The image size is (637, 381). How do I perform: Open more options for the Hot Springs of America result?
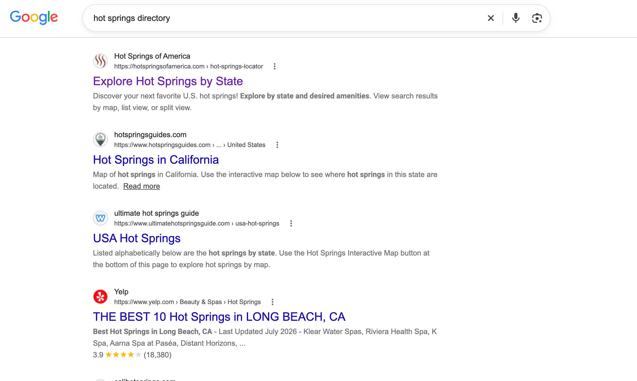pyautogui.click(x=275, y=66)
